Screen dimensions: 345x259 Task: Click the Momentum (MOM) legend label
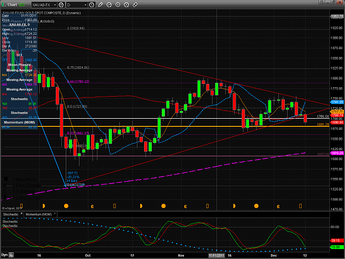click(19, 123)
